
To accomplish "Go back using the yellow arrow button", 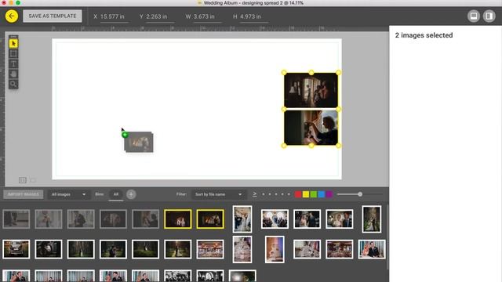I will [12, 16].
